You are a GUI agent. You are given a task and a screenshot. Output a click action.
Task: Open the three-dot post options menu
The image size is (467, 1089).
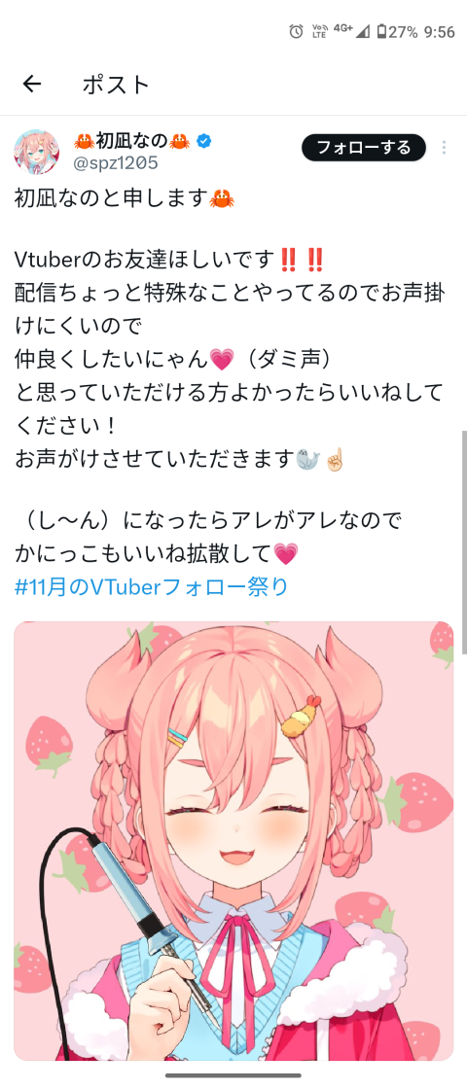pyautogui.click(x=444, y=147)
